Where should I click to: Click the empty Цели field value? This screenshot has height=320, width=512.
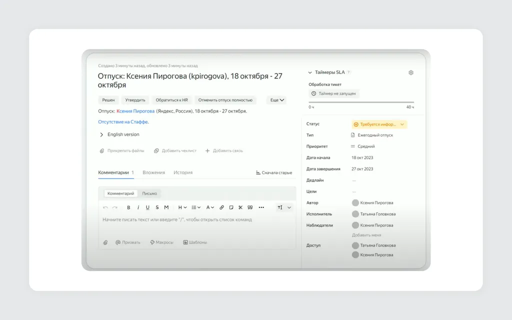coord(354,191)
